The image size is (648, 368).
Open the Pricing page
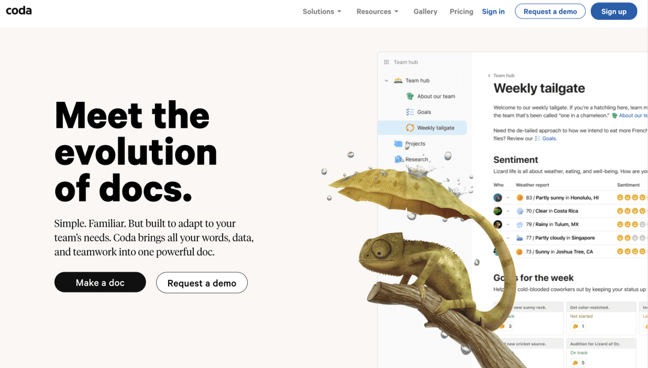coord(461,11)
